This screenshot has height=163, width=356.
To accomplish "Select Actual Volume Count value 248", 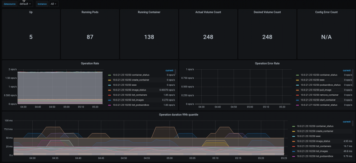I will 208,37.
